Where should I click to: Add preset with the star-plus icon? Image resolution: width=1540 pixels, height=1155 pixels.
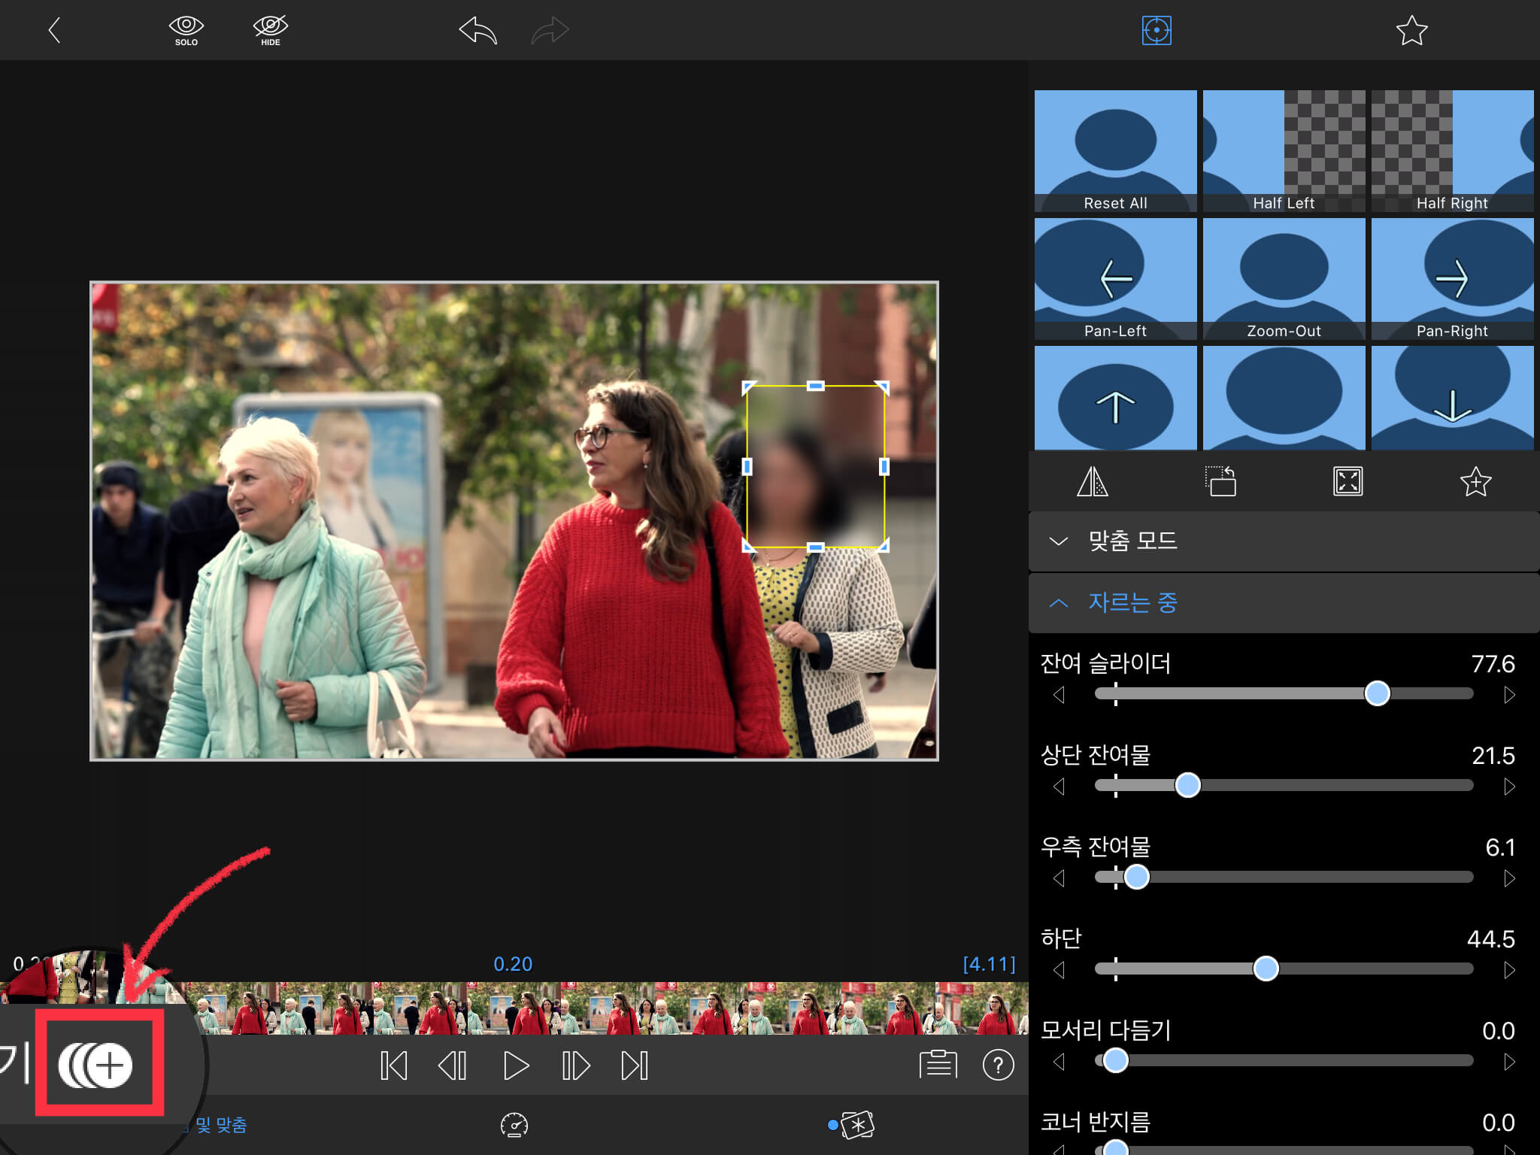(1475, 481)
